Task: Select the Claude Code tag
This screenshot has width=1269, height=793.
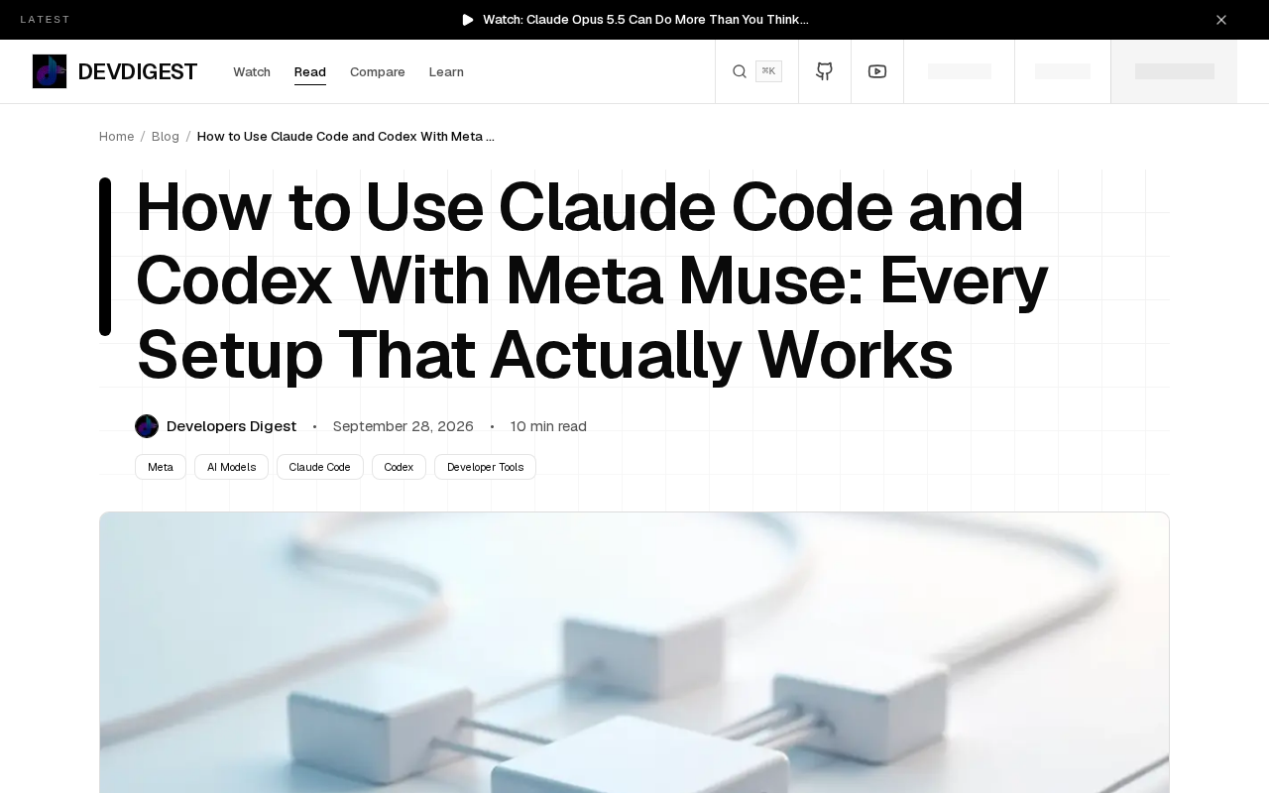Action: click(x=320, y=467)
